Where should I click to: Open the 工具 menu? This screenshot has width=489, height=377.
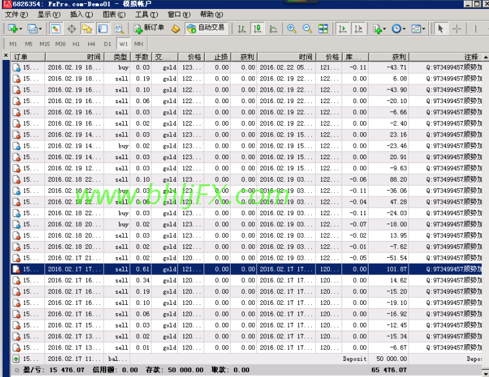click(x=147, y=14)
